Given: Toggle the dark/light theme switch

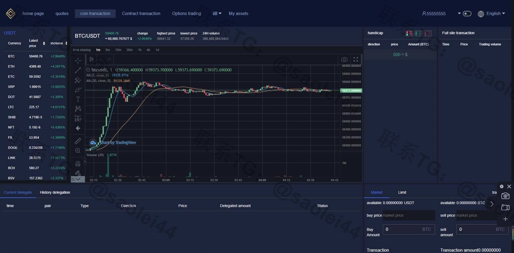Looking at the screenshot, I should click(467, 14).
